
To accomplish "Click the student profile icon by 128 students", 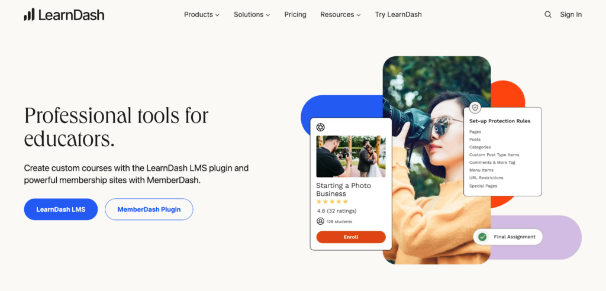I will [x=320, y=221].
